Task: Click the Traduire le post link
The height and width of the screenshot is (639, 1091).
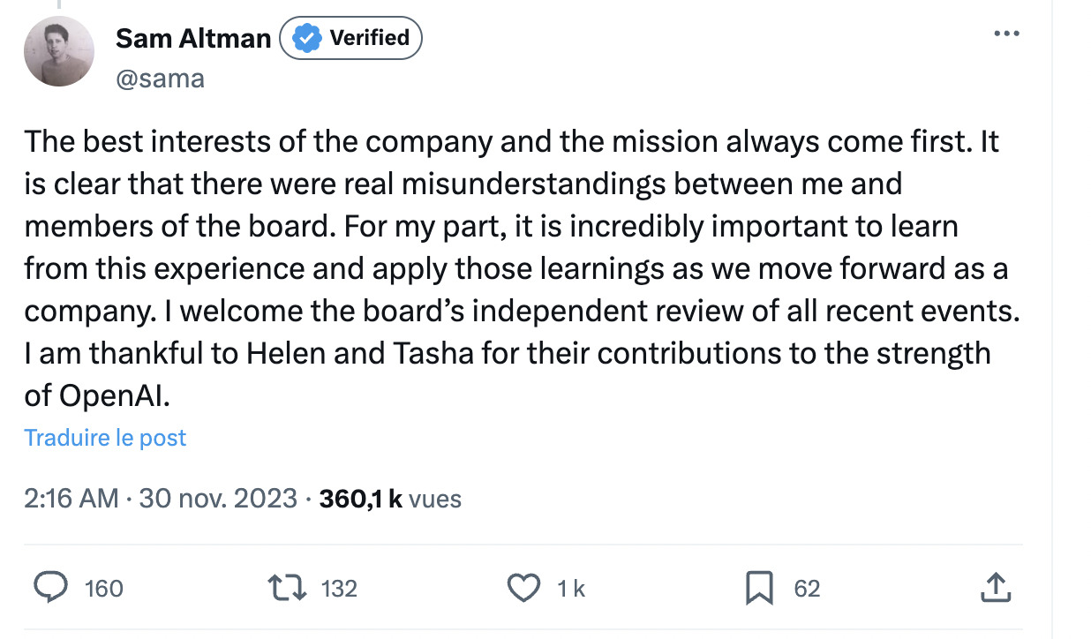Action: click(x=105, y=438)
